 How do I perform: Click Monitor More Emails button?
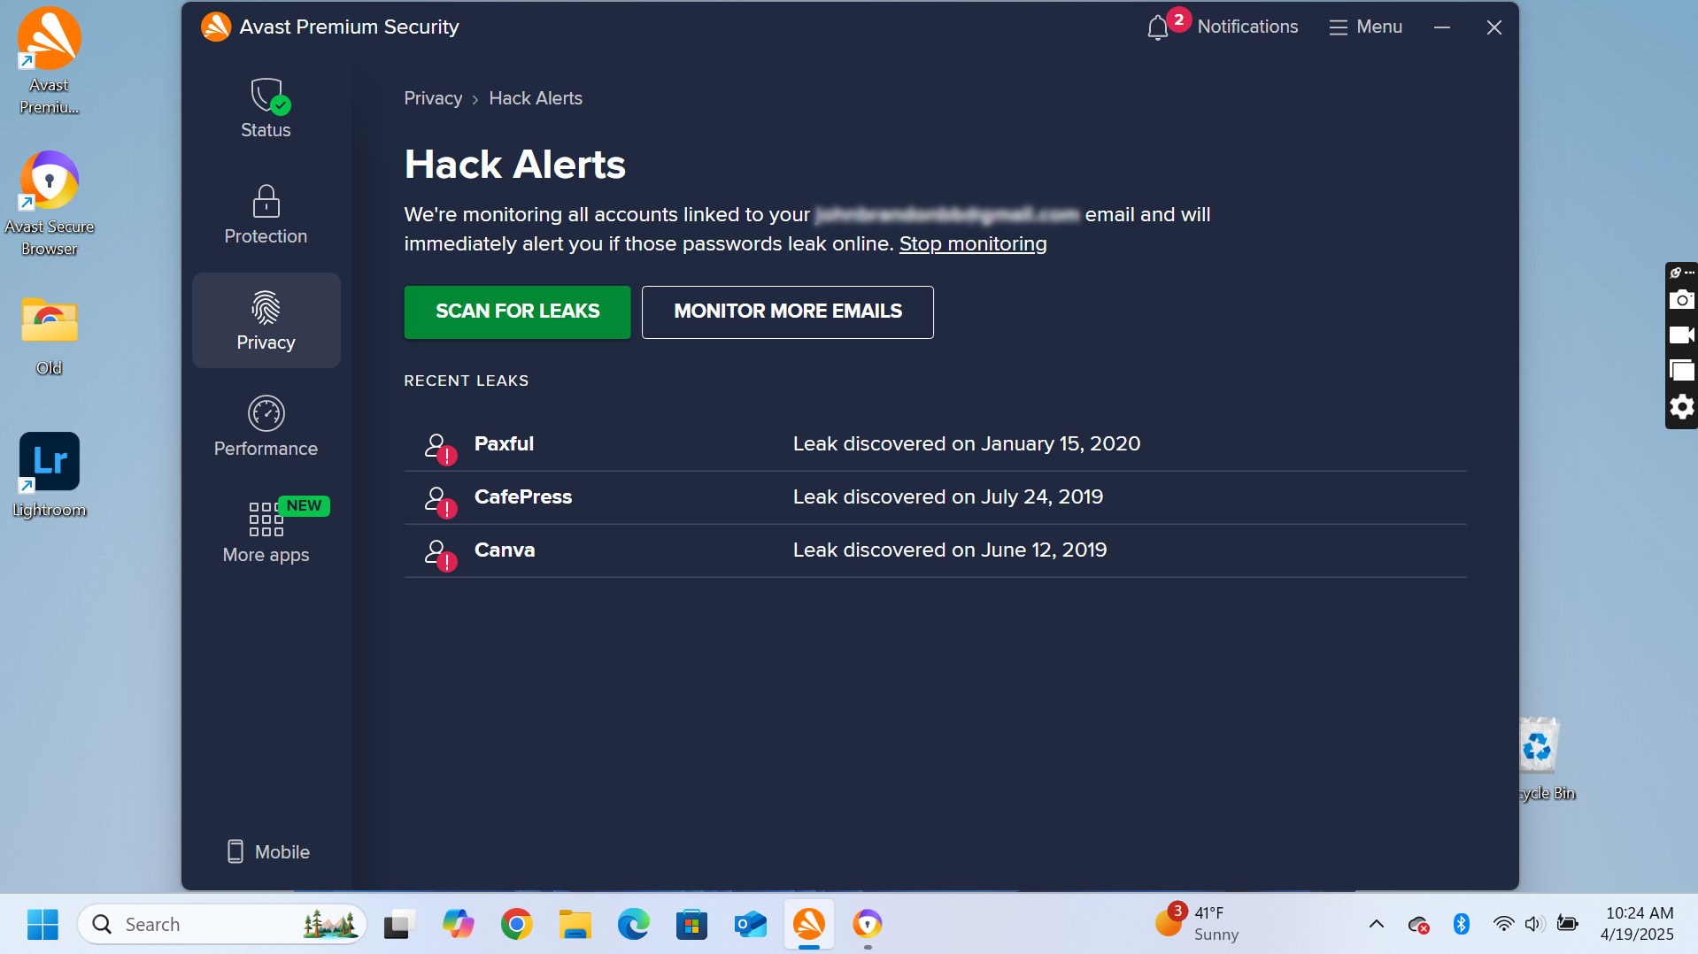(x=787, y=312)
